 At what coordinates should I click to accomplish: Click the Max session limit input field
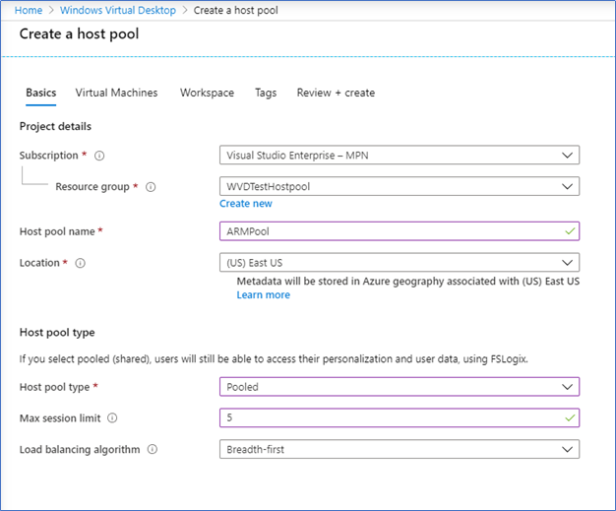(400, 417)
